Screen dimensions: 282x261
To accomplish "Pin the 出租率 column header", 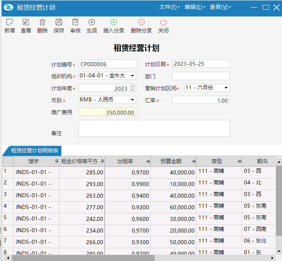I will (x=148, y=162).
